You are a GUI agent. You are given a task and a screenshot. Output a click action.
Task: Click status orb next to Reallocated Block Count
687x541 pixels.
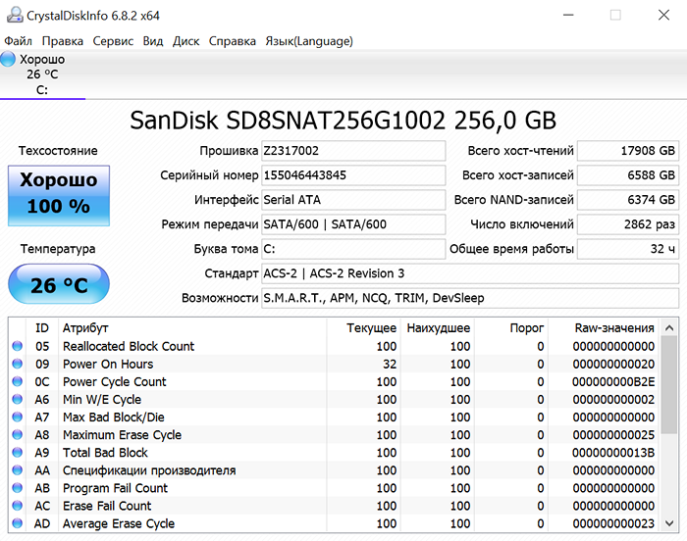18,346
